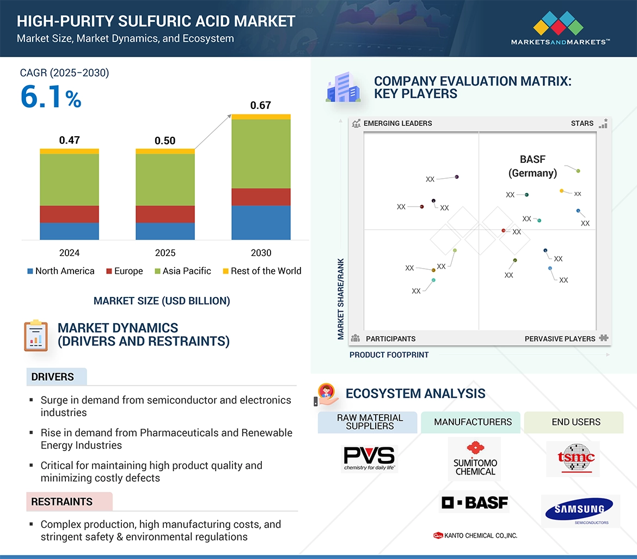Click the Drivers section label
Image resolution: width=637 pixels, height=559 pixels.
click(53, 377)
